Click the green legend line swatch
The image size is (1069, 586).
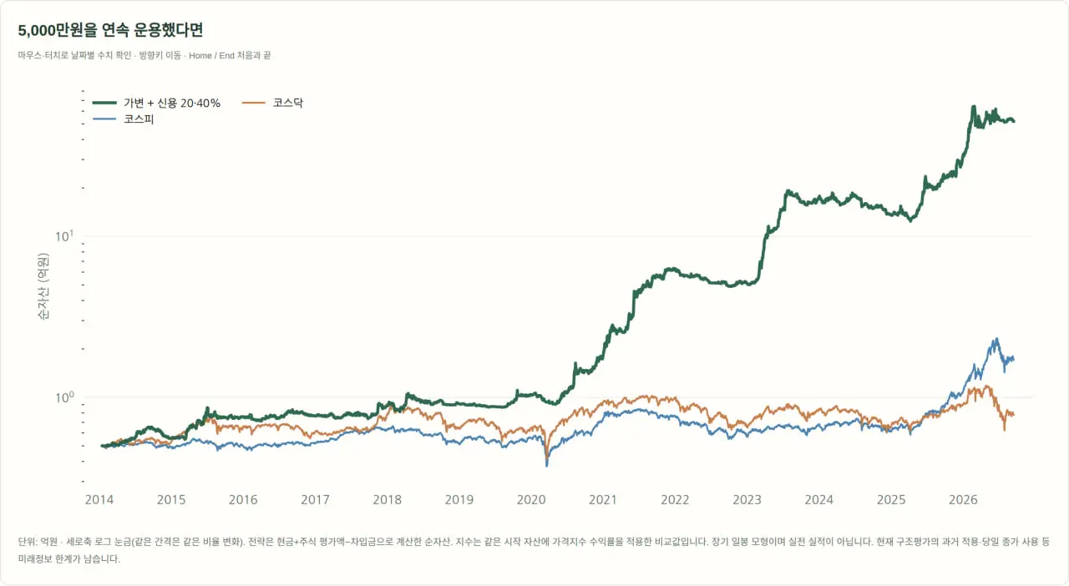coord(104,103)
